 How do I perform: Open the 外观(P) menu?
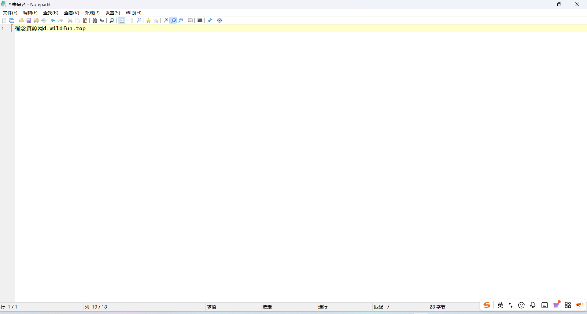click(92, 13)
